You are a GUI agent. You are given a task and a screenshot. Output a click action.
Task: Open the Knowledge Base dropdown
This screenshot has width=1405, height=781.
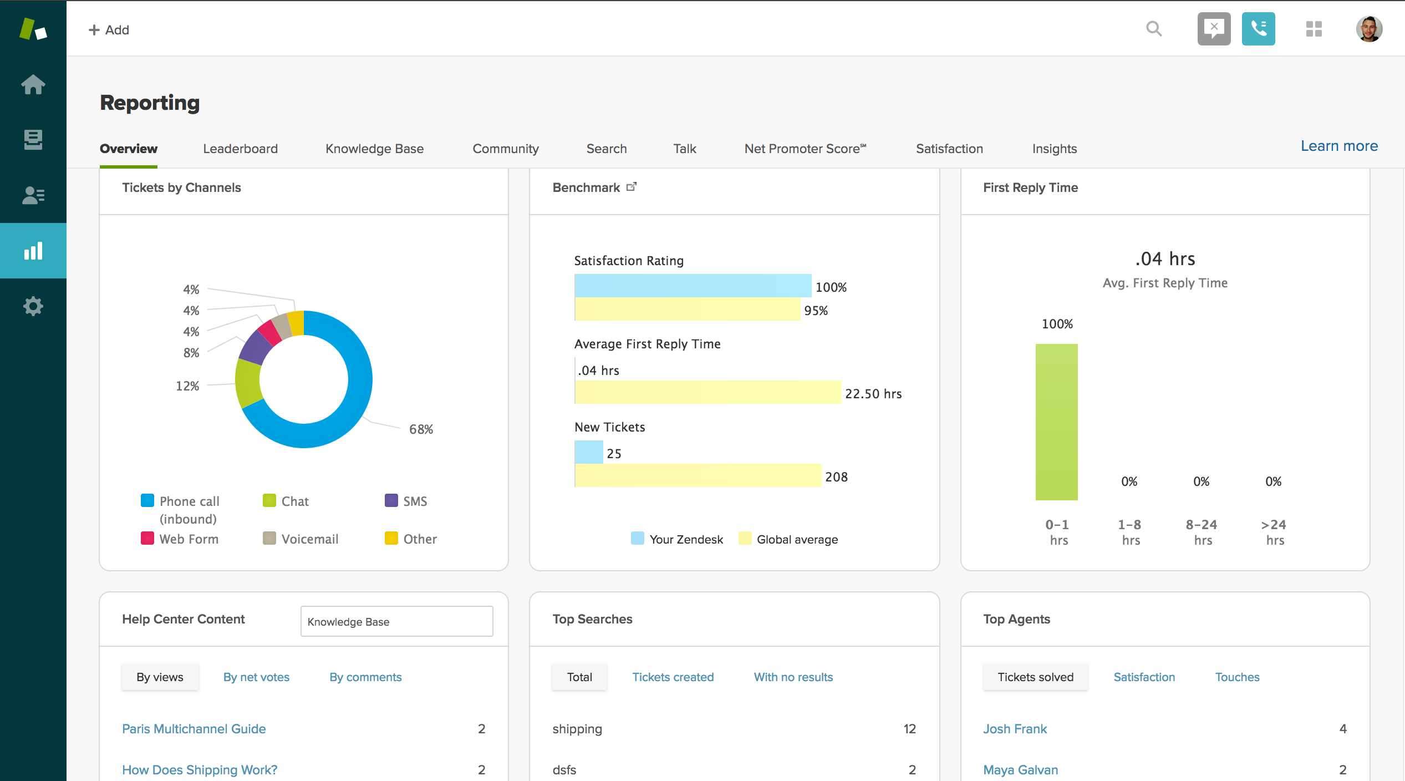[396, 621]
